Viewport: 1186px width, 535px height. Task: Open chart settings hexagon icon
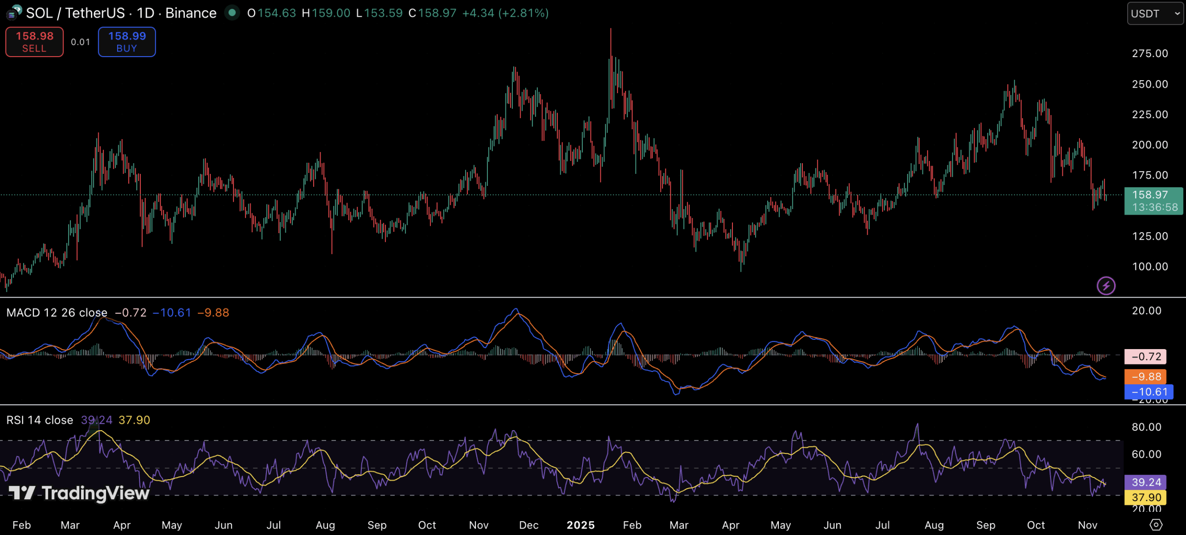[1156, 525]
